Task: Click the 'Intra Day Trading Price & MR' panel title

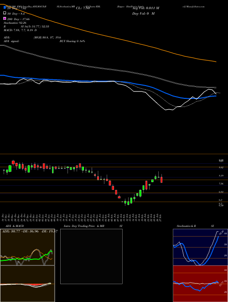Action: (x=84, y=226)
